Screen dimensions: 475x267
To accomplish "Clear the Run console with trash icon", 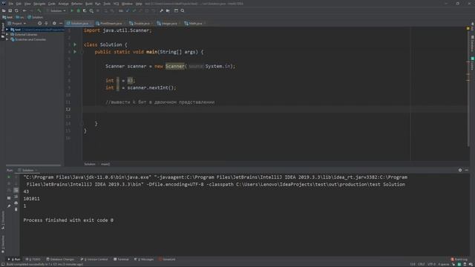I will point(16,209).
